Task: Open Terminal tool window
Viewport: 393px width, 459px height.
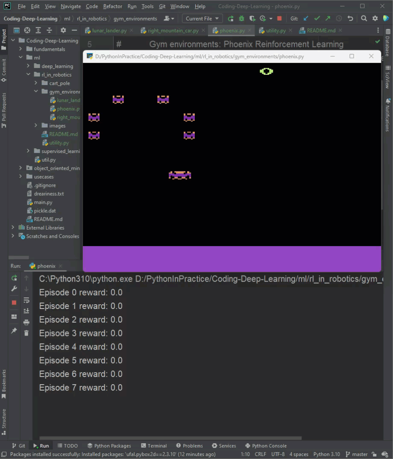Action: coord(154,446)
